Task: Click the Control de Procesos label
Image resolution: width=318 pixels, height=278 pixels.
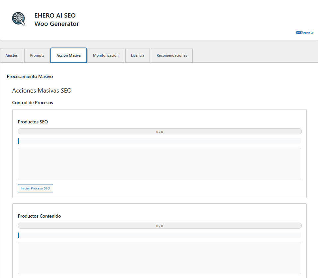Action: pos(33,103)
